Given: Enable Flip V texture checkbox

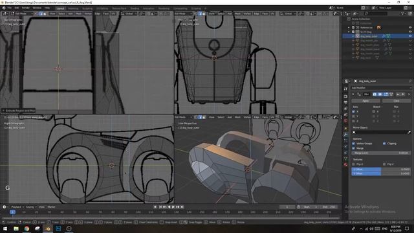Looking at the screenshot, I should tap(384, 164).
